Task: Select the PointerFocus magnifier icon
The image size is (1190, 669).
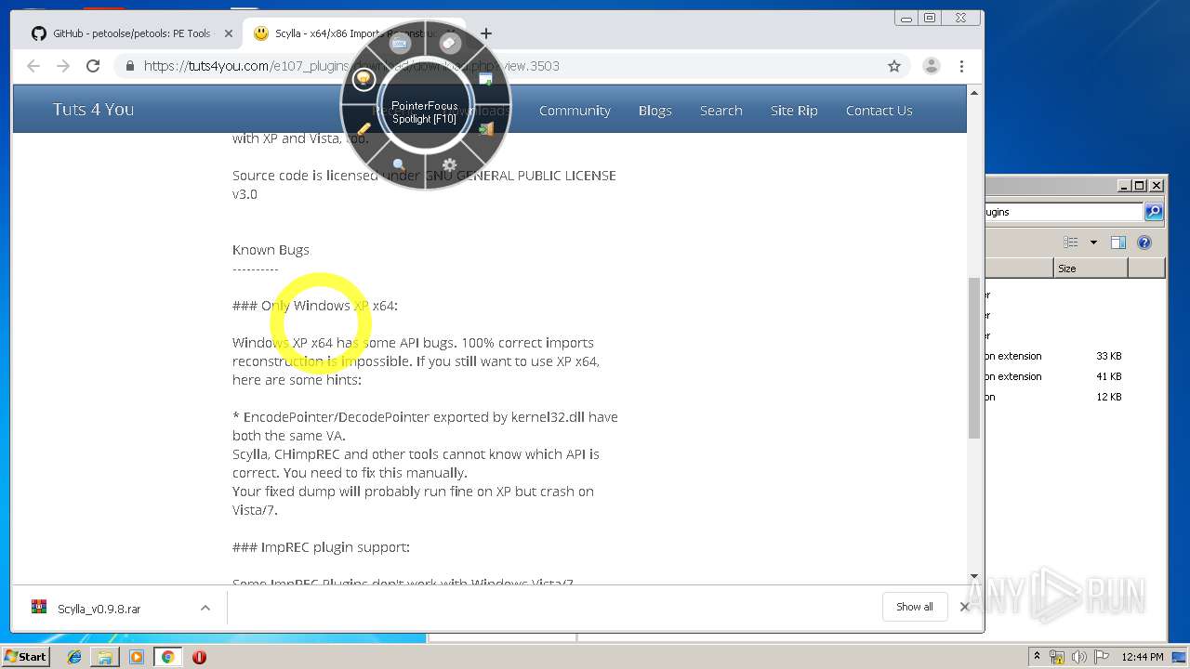Action: coord(400,164)
